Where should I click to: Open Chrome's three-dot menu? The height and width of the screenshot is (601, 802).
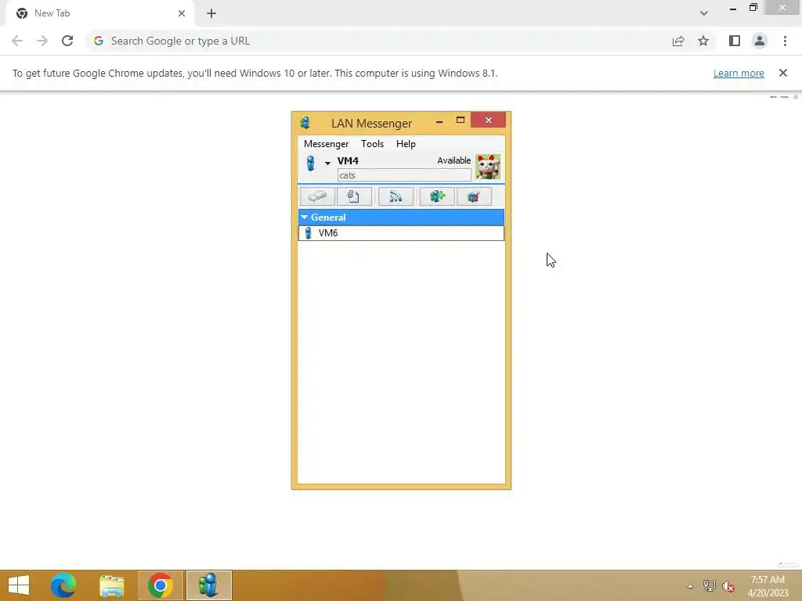click(785, 41)
